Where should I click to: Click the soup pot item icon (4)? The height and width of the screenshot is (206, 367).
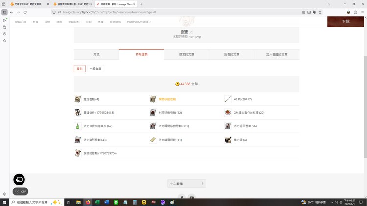pos(228,140)
